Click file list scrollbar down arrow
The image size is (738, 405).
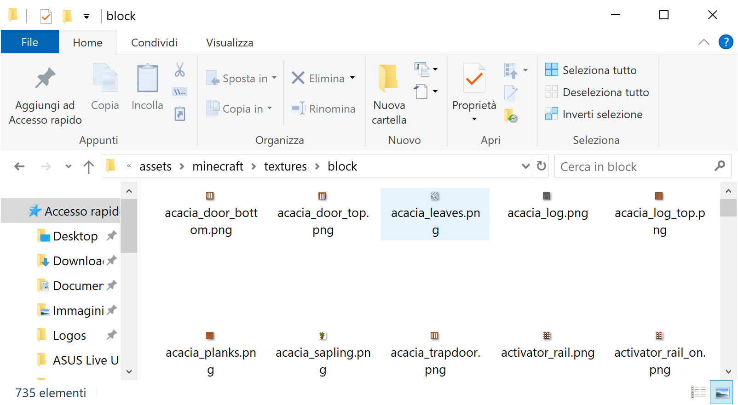point(728,371)
